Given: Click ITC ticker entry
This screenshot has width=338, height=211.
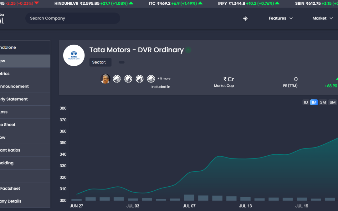Looking at the screenshot, I should click(x=176, y=3).
